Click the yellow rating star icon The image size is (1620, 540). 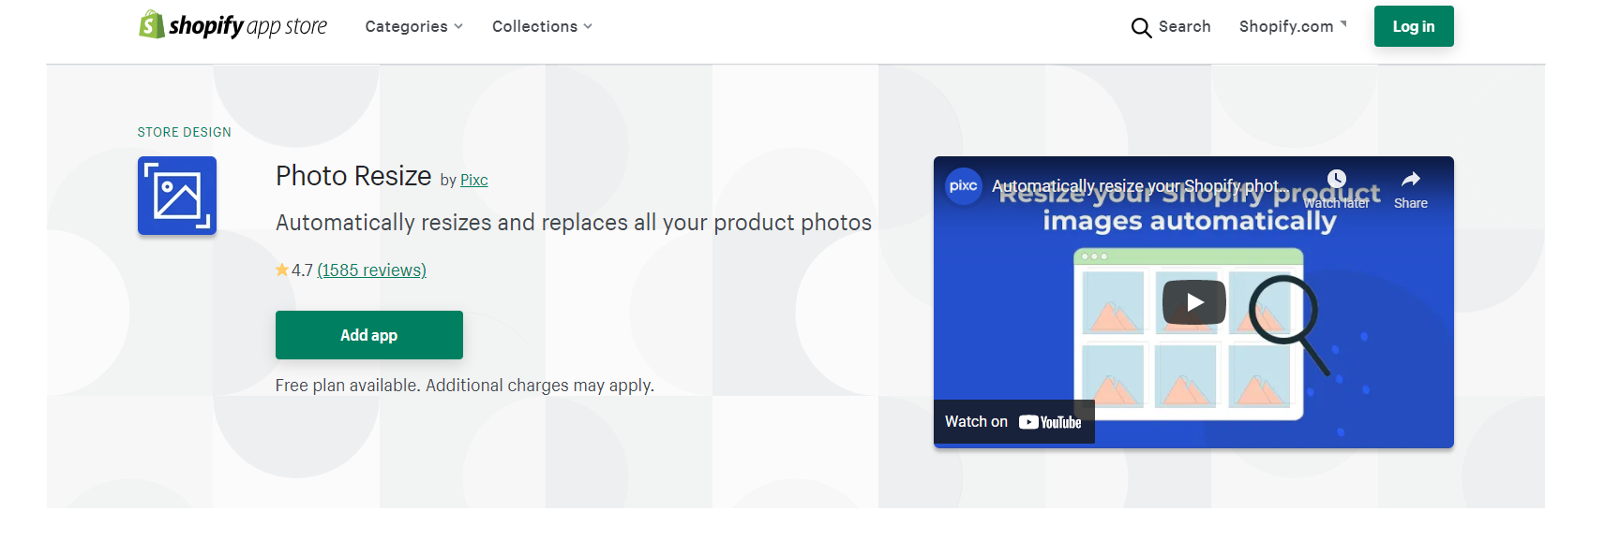[282, 270]
